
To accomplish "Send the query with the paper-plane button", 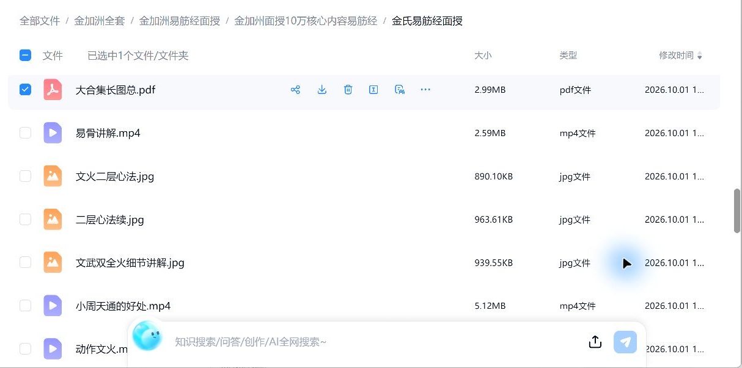I will click(x=625, y=342).
